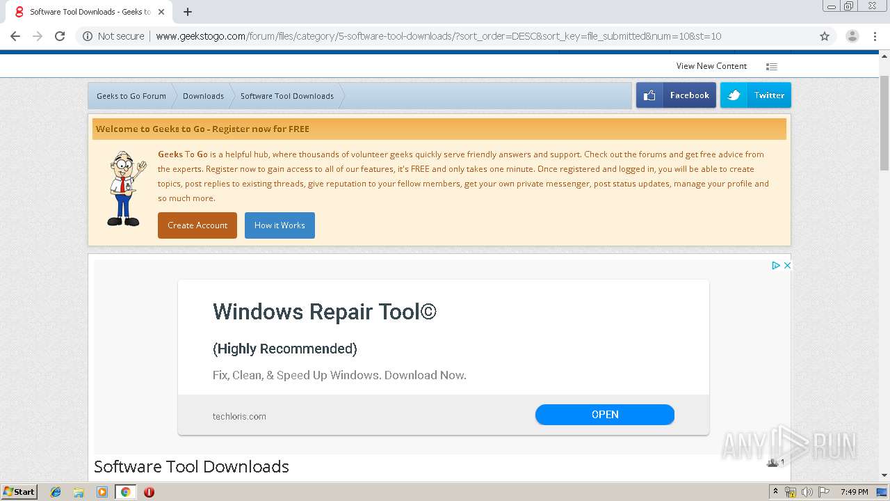
Task: Bookmark this page with the star icon
Action: pyautogui.click(x=825, y=36)
